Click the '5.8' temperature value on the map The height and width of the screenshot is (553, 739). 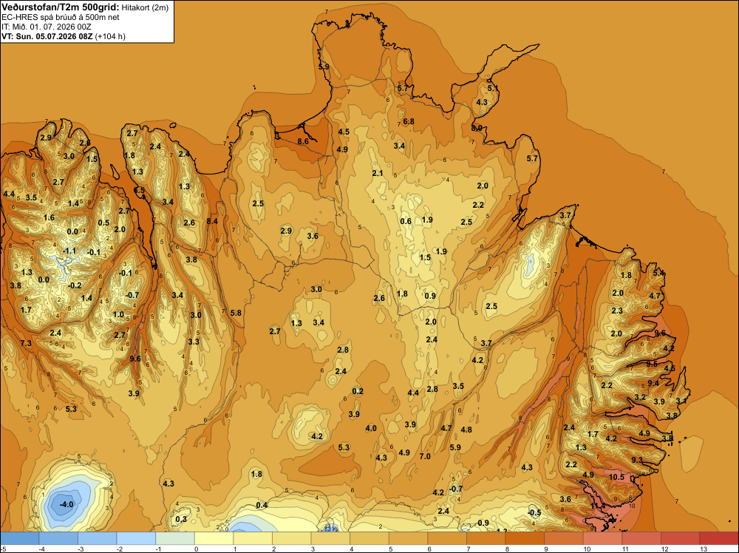[236, 313]
